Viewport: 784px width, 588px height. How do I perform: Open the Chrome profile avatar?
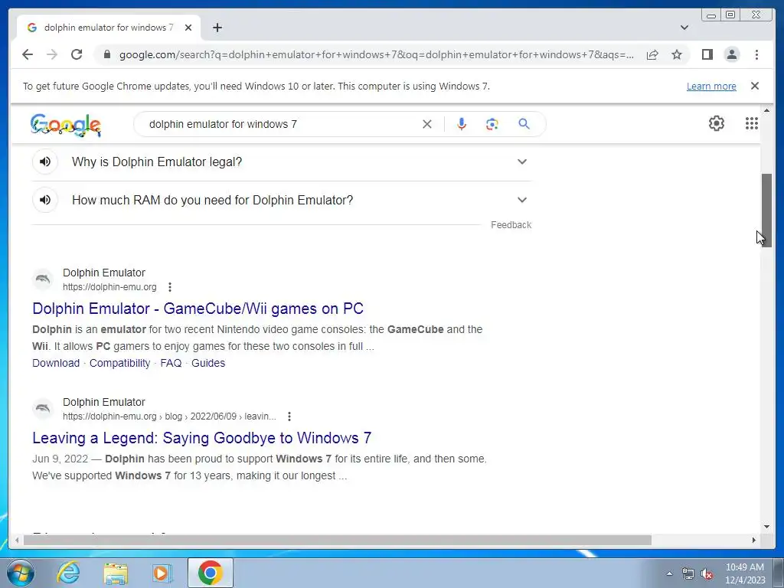[x=731, y=54]
